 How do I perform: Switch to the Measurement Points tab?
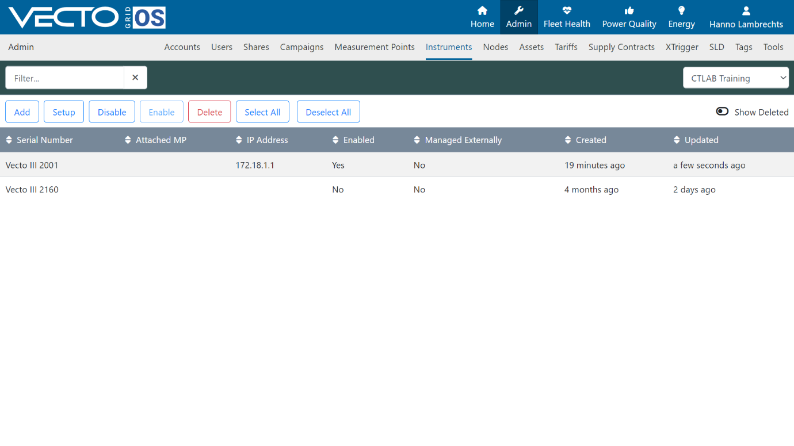click(x=375, y=47)
